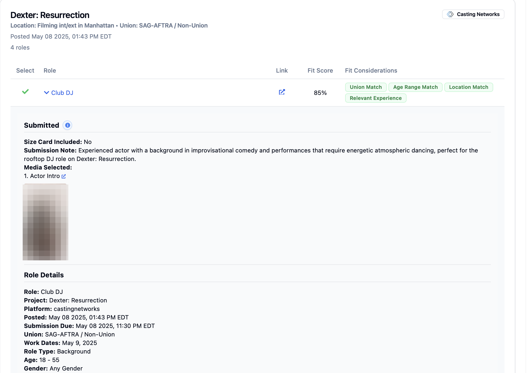This screenshot has height=373, width=531.
Task: Click the Select column header
Action: pos(25,71)
